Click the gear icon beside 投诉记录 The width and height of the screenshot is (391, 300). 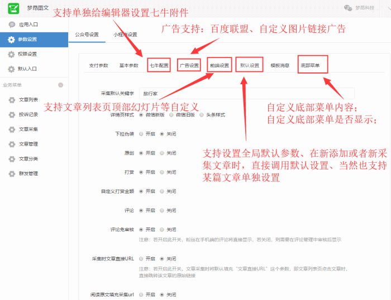coord(12,114)
